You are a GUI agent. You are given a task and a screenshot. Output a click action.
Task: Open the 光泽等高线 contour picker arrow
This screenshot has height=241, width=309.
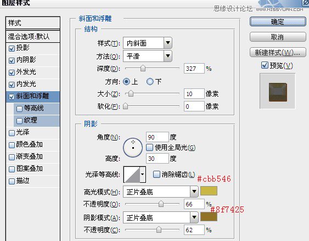click(x=143, y=175)
